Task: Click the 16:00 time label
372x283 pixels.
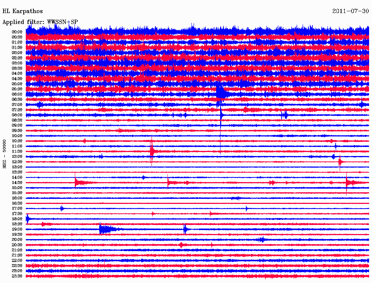Action: [17, 198]
